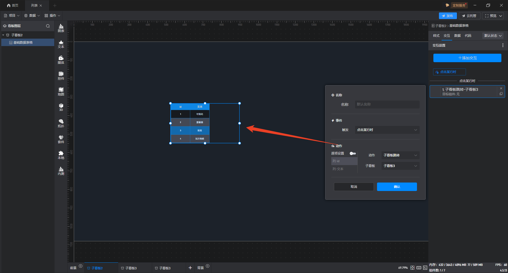The height and width of the screenshot is (273, 508).
Task: Switch to the 数据 properties tab
Action: point(457,36)
